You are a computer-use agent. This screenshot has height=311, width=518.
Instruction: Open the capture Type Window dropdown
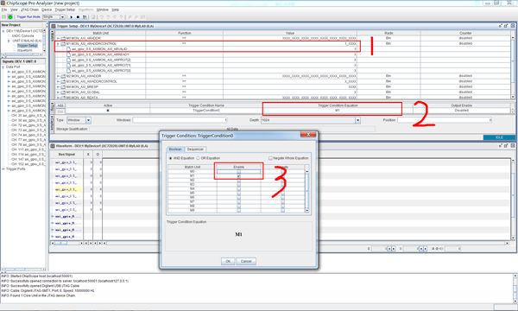tap(88, 120)
